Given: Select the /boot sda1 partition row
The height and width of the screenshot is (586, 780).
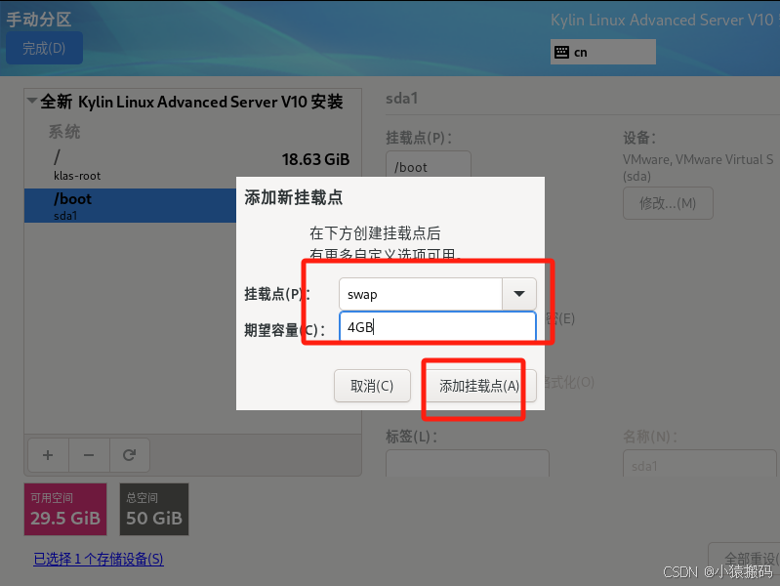Looking at the screenshot, I should pos(131,205).
